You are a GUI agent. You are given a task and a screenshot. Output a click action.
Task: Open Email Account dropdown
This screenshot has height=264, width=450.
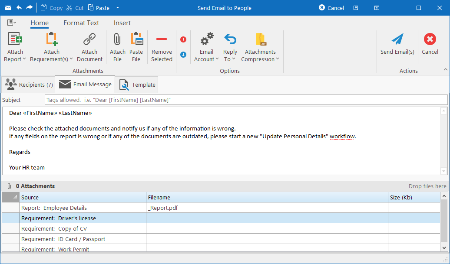tap(207, 47)
